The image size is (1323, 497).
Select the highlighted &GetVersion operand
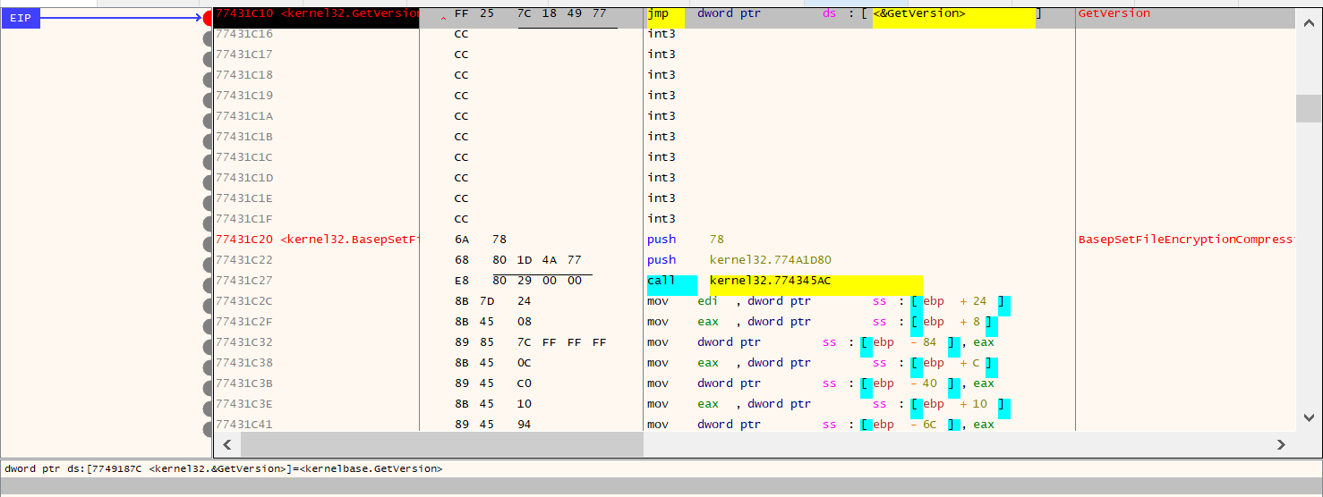(953, 14)
